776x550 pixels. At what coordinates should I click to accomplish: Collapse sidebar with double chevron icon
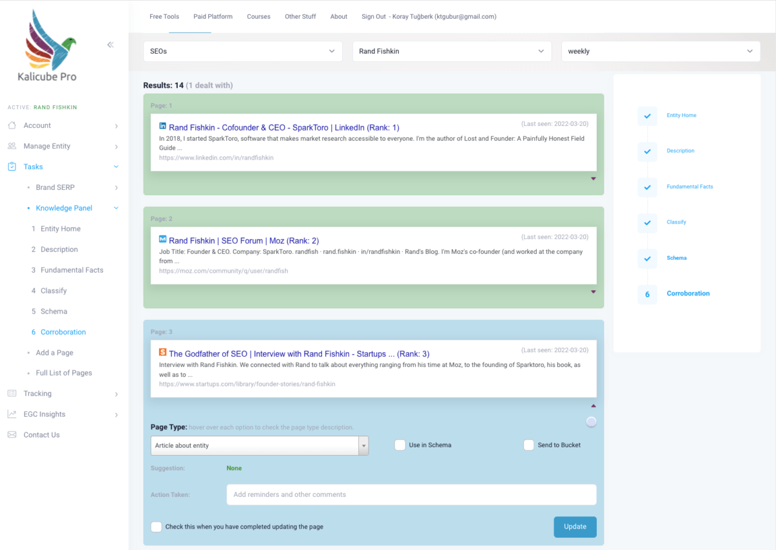pos(111,45)
